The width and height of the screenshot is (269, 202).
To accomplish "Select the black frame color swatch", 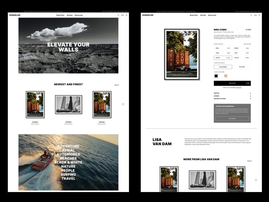I will [x=216, y=76].
